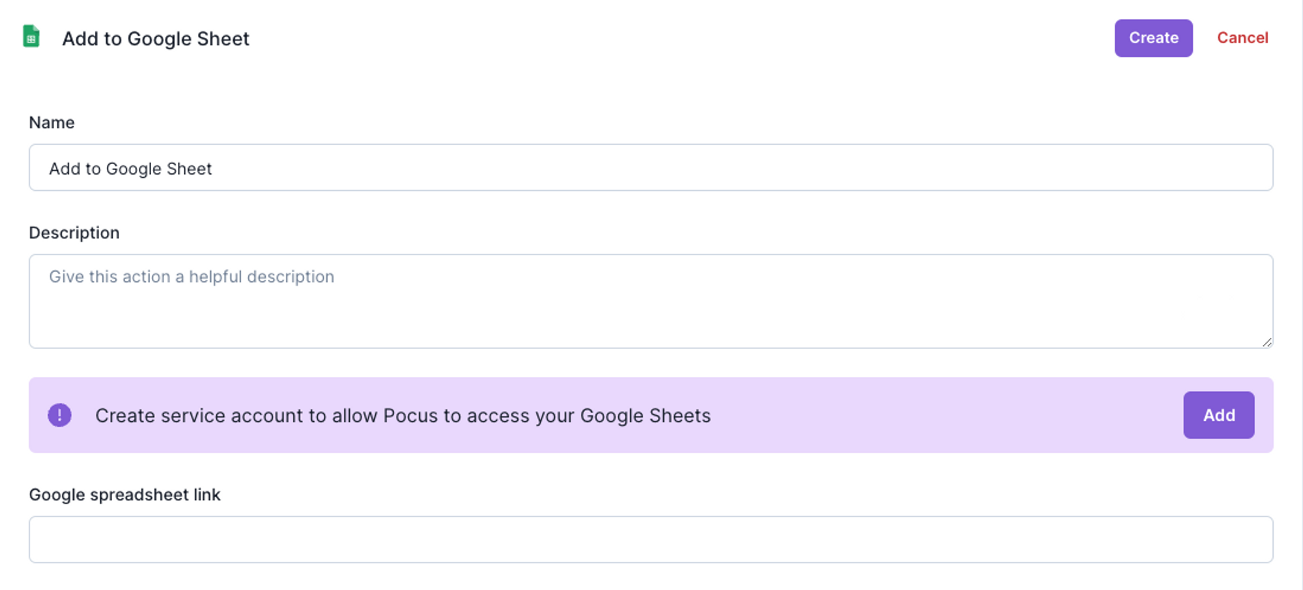Screen dimensions: 1303x590
Task: Click the 'Google spreadsheet link' label
Action: tap(124, 494)
